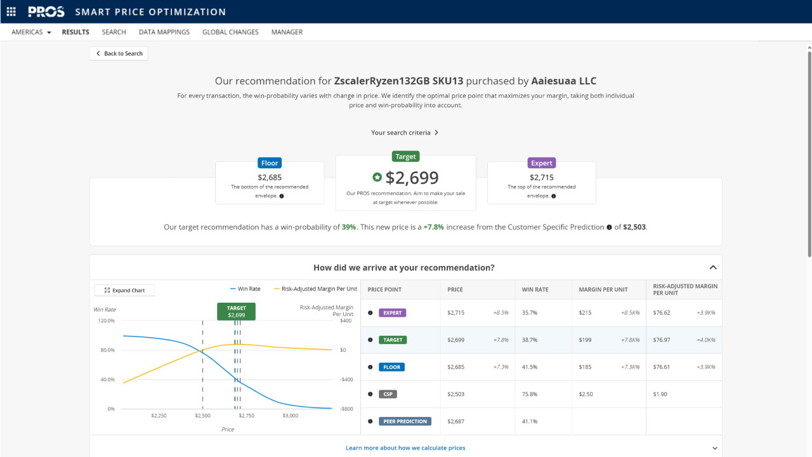Click info icon in EXPERT table row
The width and height of the screenshot is (812, 457).
[x=370, y=313]
